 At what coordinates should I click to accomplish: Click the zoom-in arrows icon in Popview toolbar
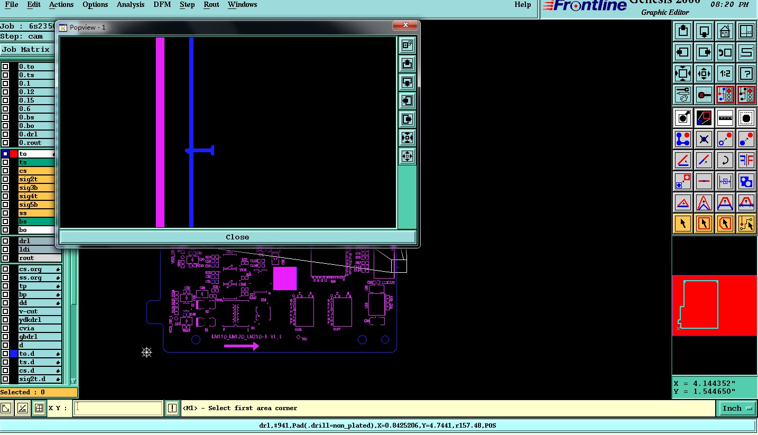(x=407, y=138)
